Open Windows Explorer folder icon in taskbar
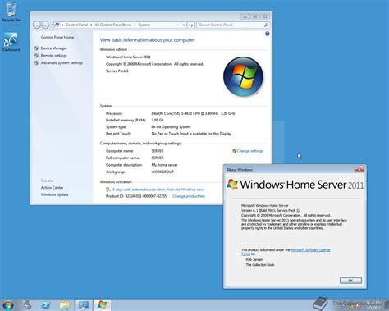 pyautogui.click(x=65, y=305)
